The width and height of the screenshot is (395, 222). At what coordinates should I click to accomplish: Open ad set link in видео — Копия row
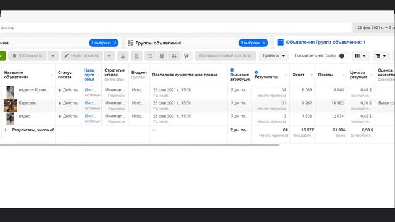[90, 90]
